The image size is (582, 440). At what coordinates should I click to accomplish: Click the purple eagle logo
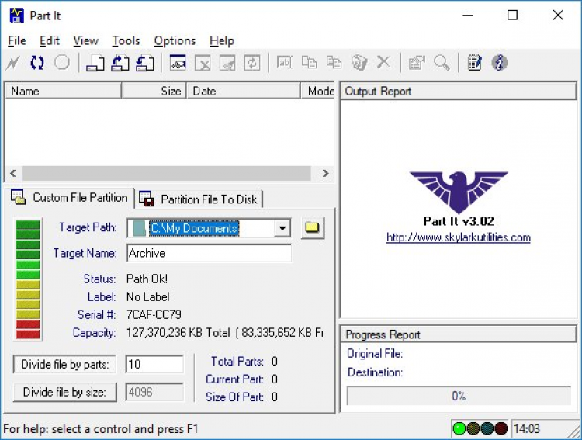click(459, 192)
